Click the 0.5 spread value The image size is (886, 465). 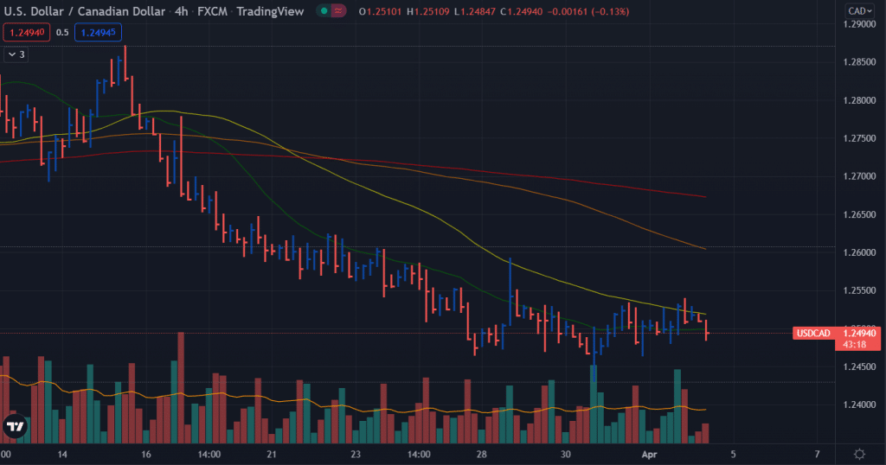(62, 32)
